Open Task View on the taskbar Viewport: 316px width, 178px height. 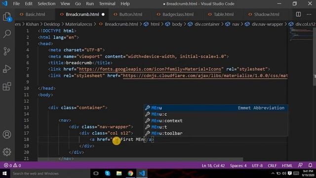click(x=96, y=174)
